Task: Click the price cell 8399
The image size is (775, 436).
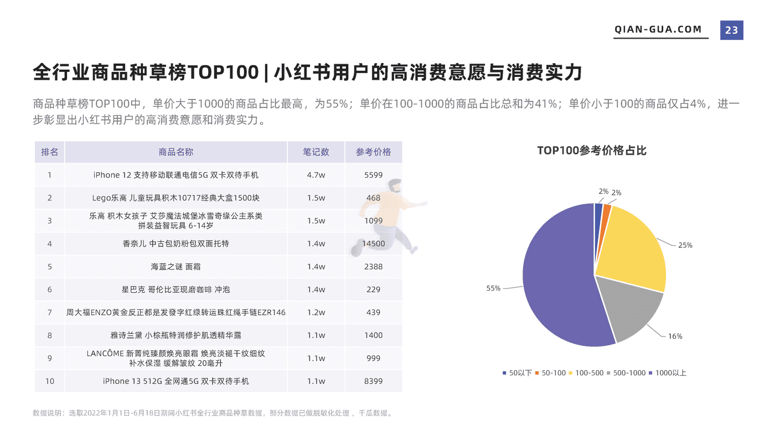Action: 374,381
